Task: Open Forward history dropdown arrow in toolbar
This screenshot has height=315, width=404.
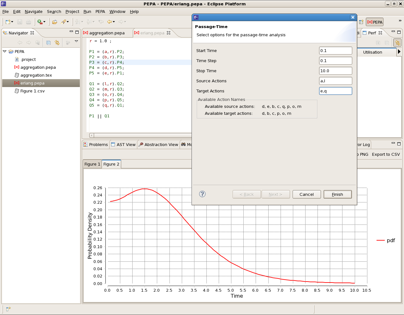Action: coord(125,22)
